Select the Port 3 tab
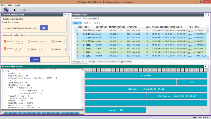The width and height of the screenshot is (211, 119). pyautogui.click(x=97, y=23)
